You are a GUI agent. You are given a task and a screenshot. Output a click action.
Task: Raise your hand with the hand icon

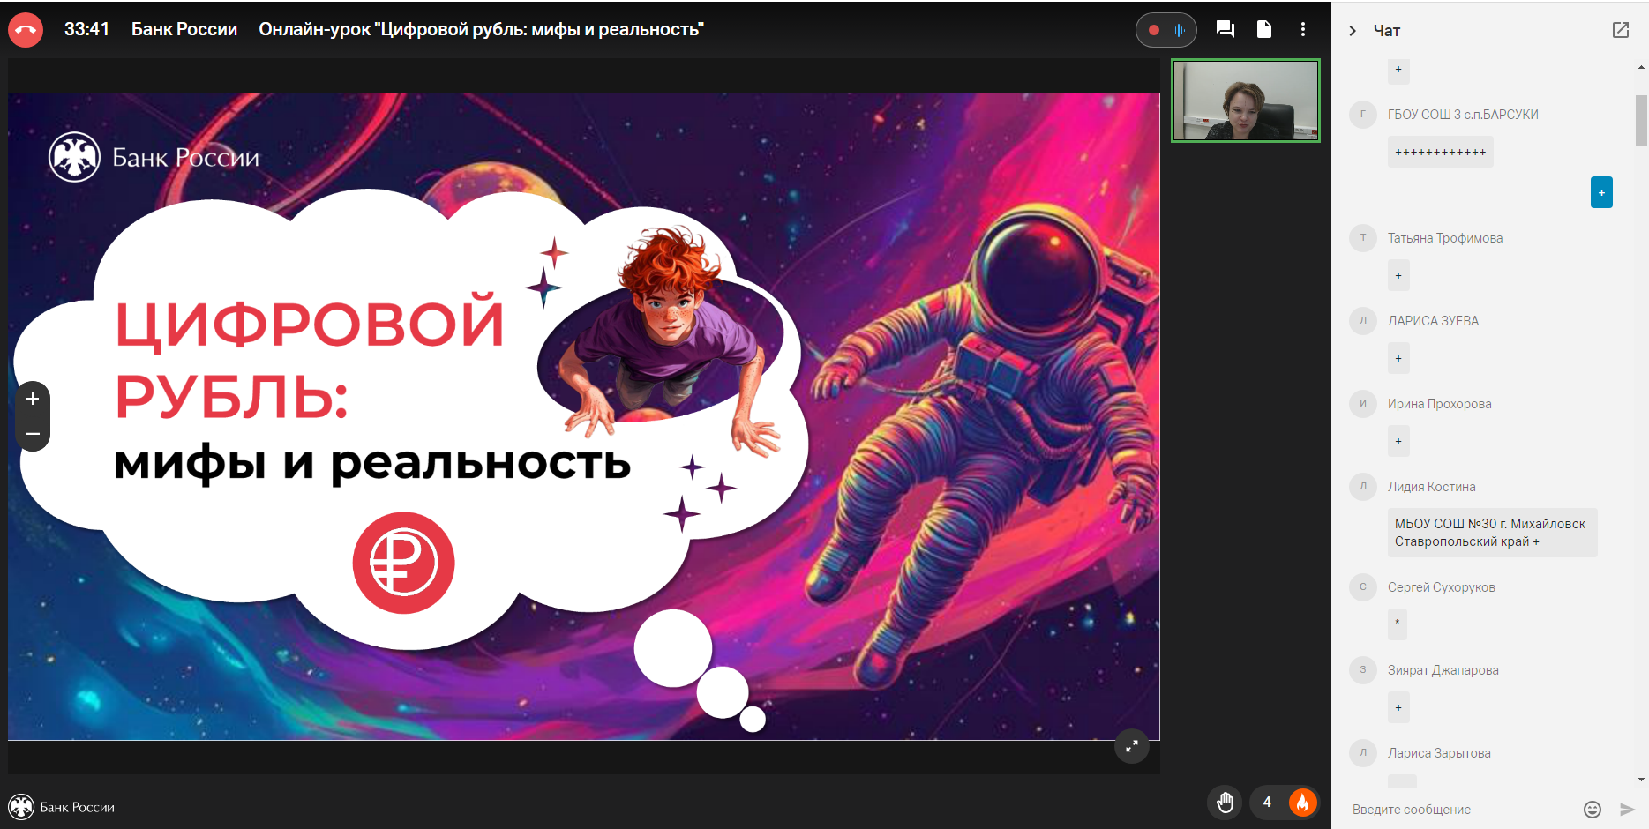[x=1225, y=803]
